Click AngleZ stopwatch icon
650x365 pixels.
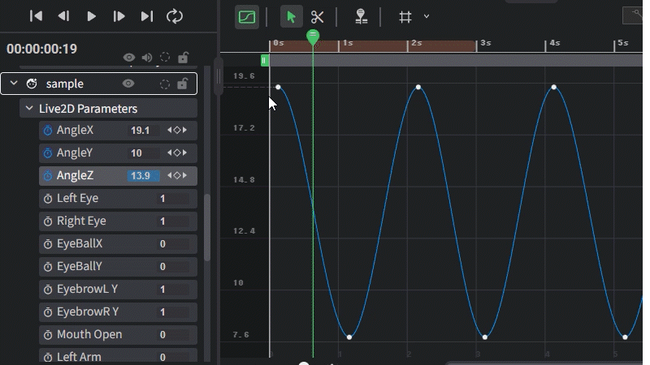point(48,176)
